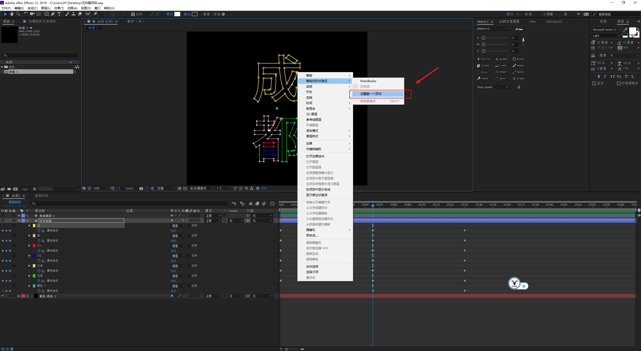Viewport: 641px width, 351px height.
Task: Select the Pen tool
Action: coord(53,14)
